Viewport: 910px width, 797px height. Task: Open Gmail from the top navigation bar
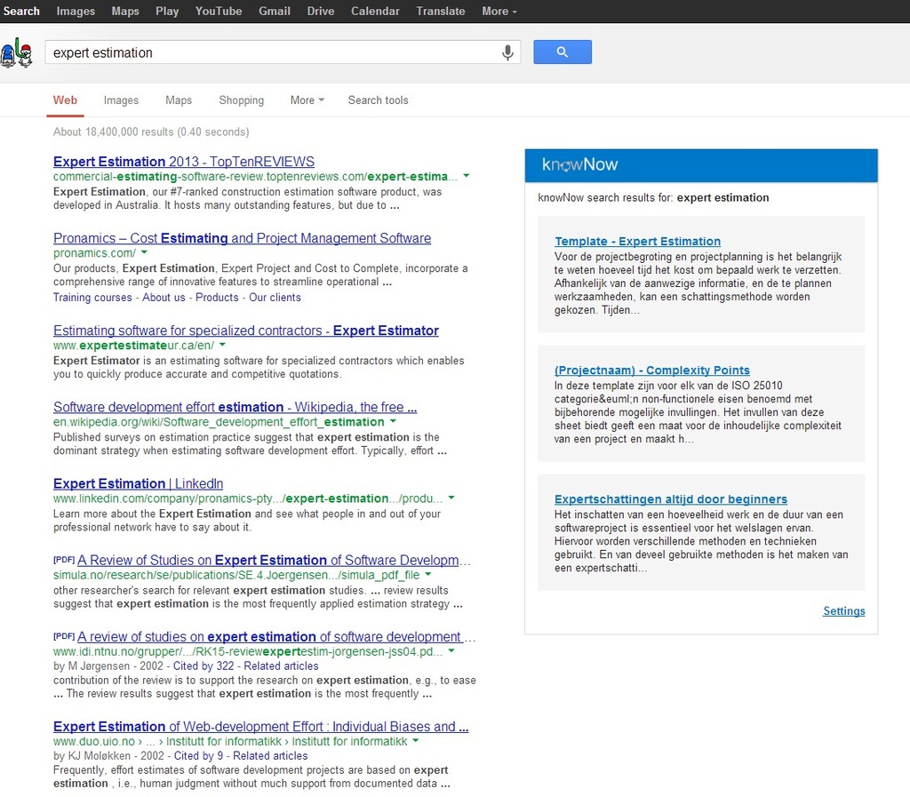pos(275,11)
